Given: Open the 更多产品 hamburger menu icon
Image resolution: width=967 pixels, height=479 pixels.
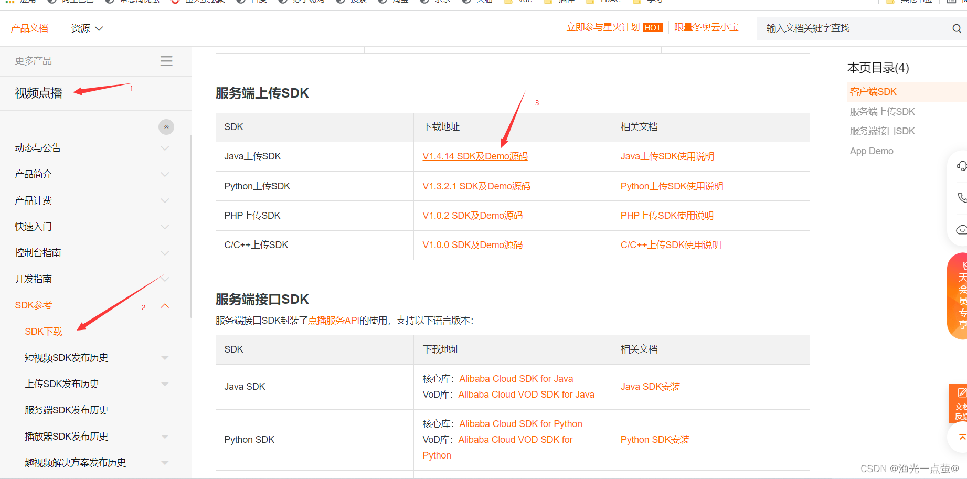Looking at the screenshot, I should coord(166,61).
